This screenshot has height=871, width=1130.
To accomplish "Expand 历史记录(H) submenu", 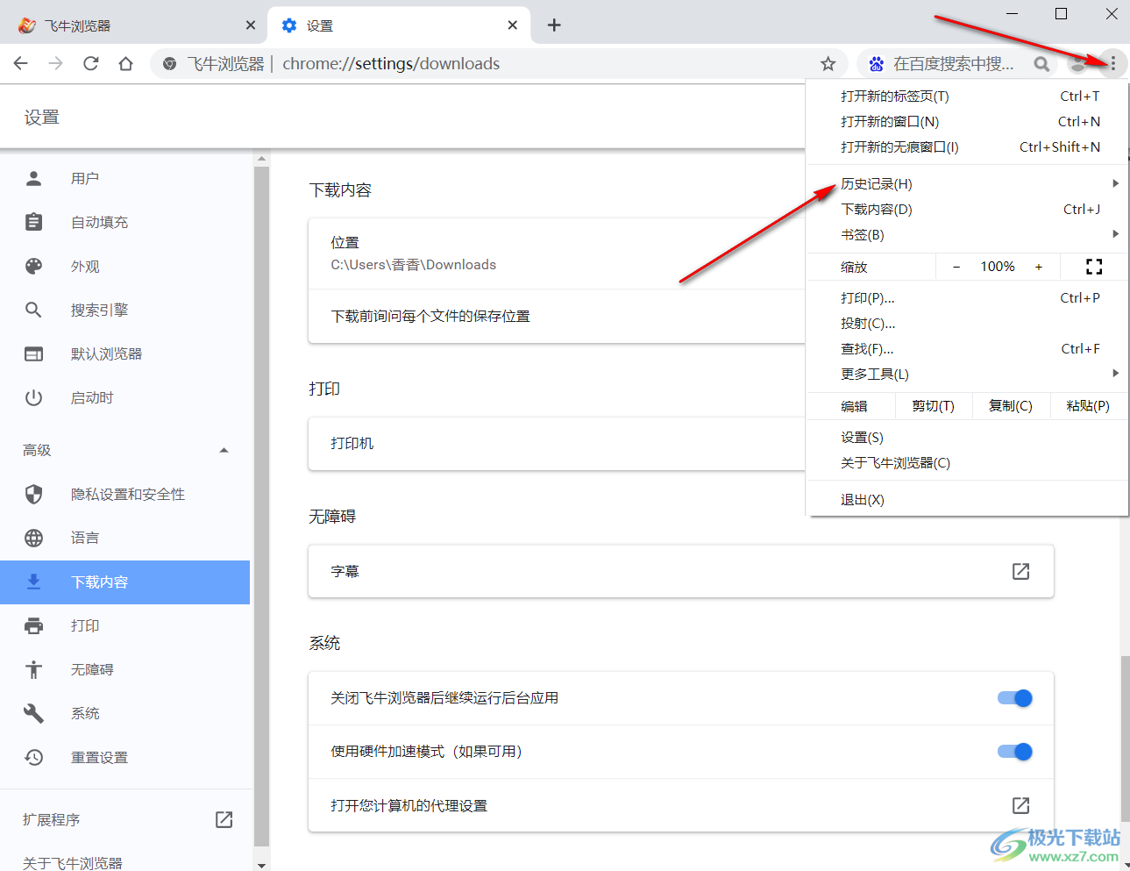I will pyautogui.click(x=968, y=184).
